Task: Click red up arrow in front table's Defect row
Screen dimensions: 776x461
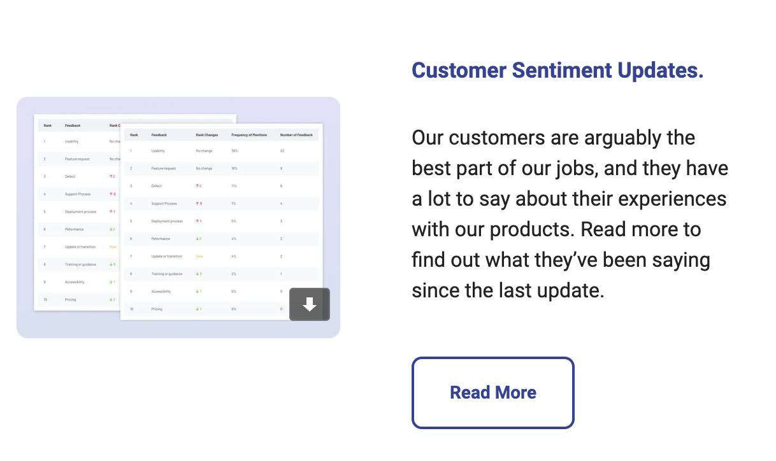Action: click(198, 186)
